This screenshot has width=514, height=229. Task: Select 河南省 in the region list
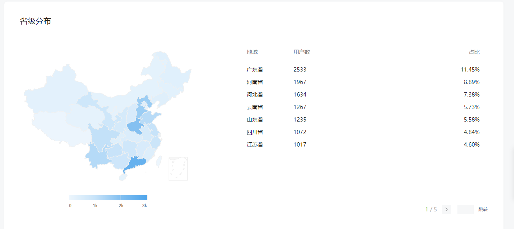[255, 82]
